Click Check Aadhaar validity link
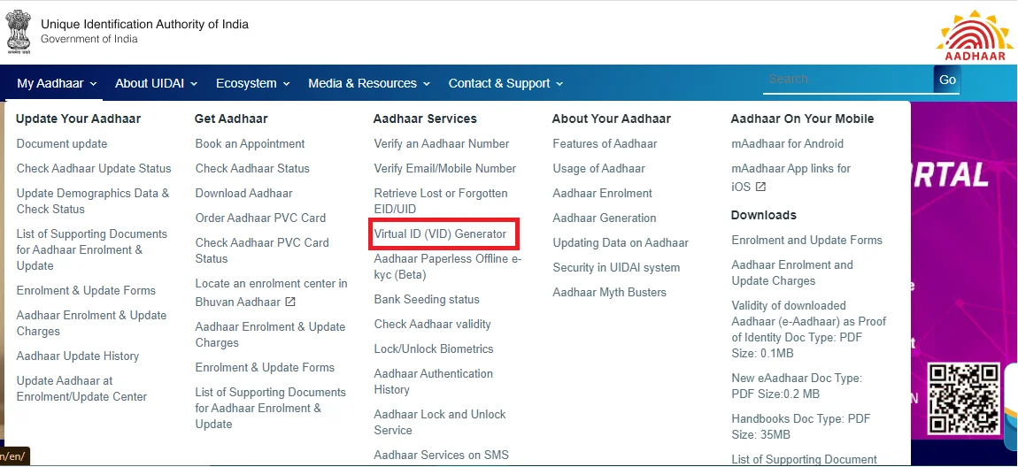Image resolution: width=1018 pixels, height=467 pixels. click(x=432, y=324)
